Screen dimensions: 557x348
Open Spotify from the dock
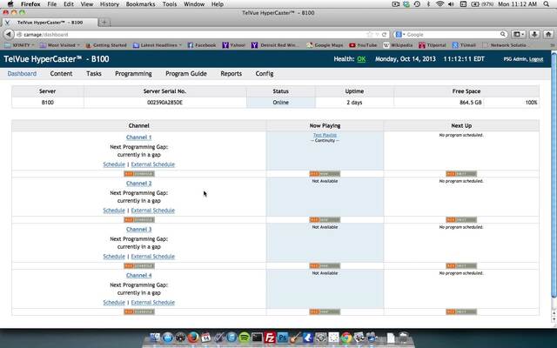[x=245, y=338]
